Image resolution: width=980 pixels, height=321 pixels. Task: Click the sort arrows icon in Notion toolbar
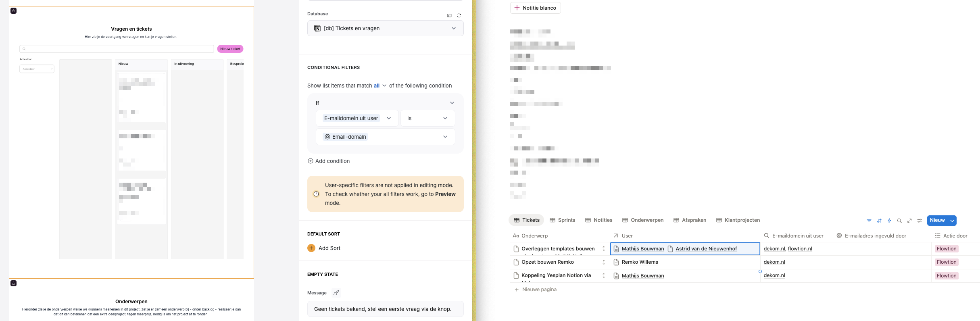(879, 221)
